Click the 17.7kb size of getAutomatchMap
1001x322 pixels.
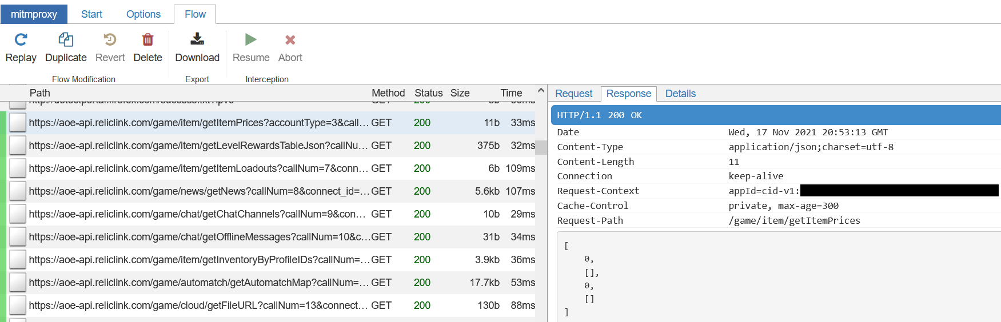point(485,283)
